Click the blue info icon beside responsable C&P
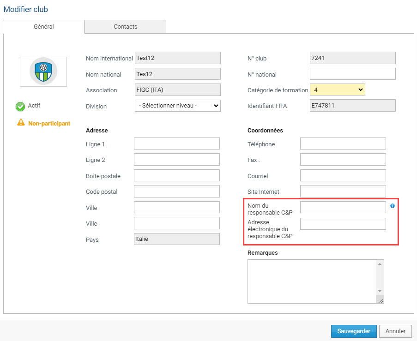This screenshot has height=341, width=417. [392, 206]
